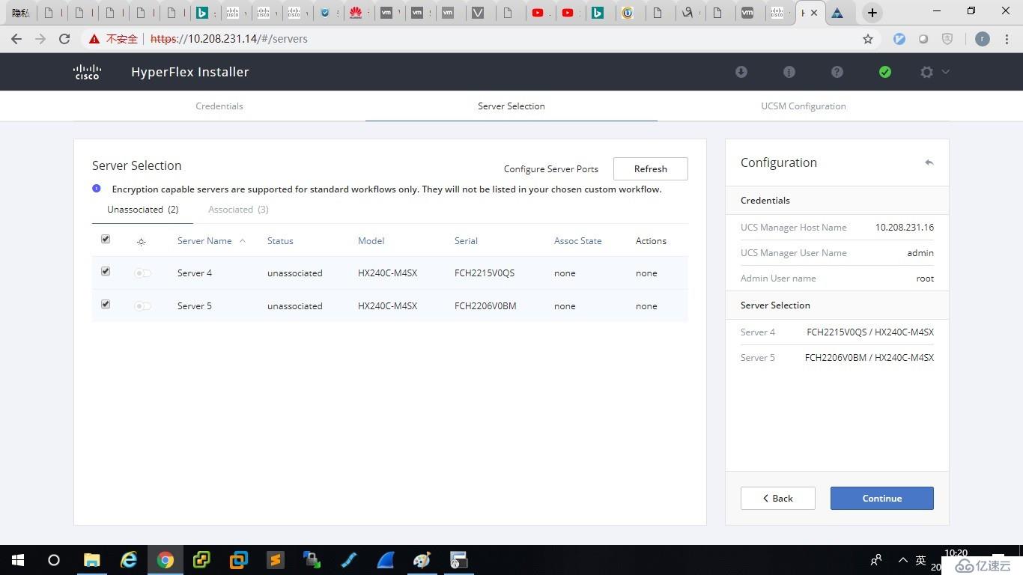Launch Internet Explorer from taskbar
Viewport: 1023px width, 575px height.
click(129, 560)
